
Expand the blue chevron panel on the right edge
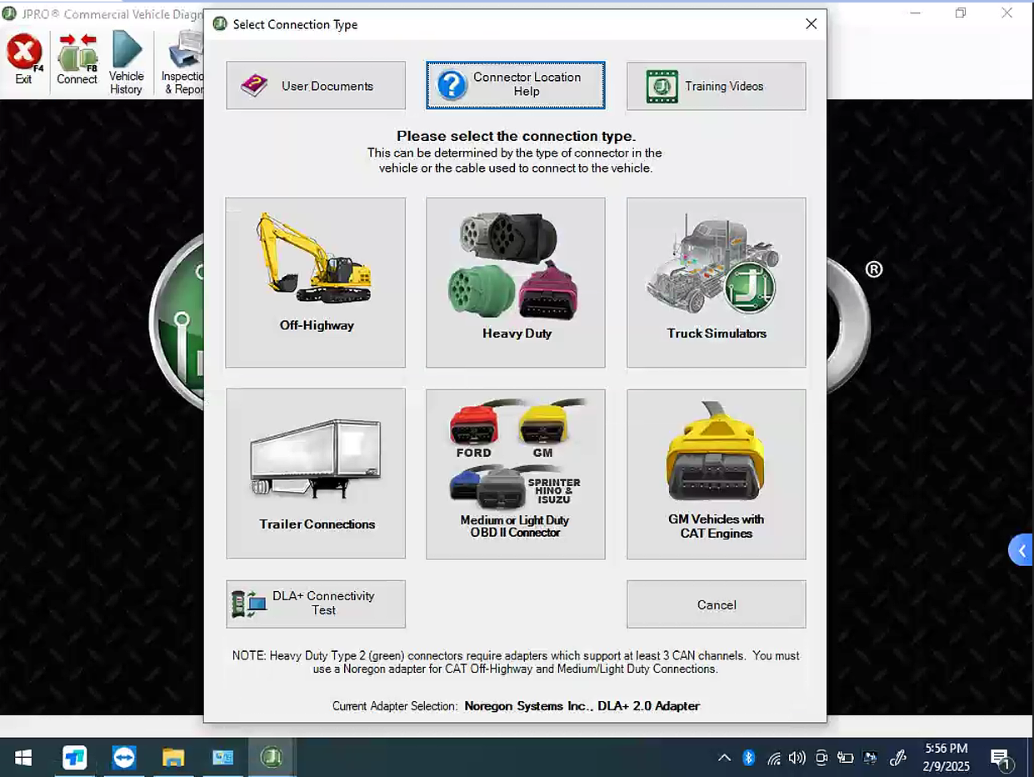(1023, 549)
